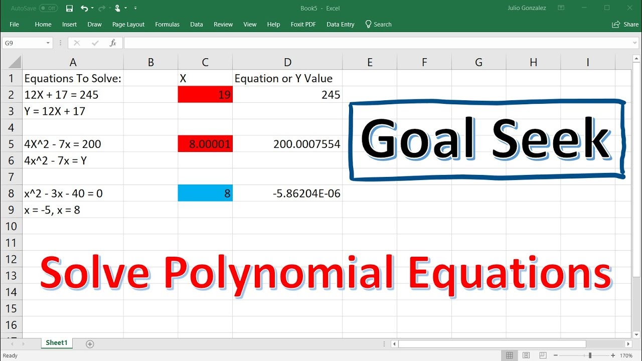Click the blue cell containing 8
This screenshot has height=361, width=642.
205,193
